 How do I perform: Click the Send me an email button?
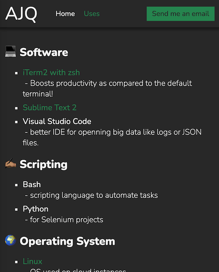tap(181, 14)
